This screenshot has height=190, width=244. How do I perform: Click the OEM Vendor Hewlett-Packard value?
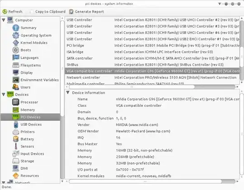coord(143,131)
